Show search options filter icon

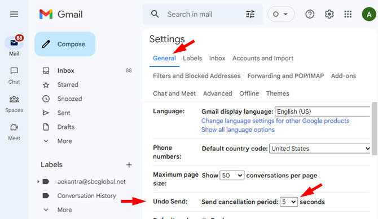[x=250, y=14]
